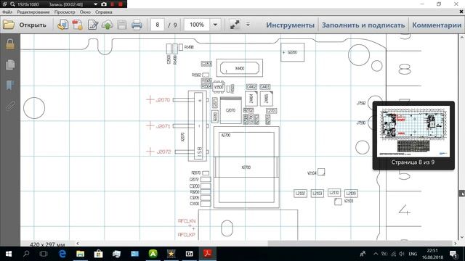Image resolution: width=465 pixels, height=261 pixels.
Task: Open File Explorer from the taskbar
Action: pos(81,254)
